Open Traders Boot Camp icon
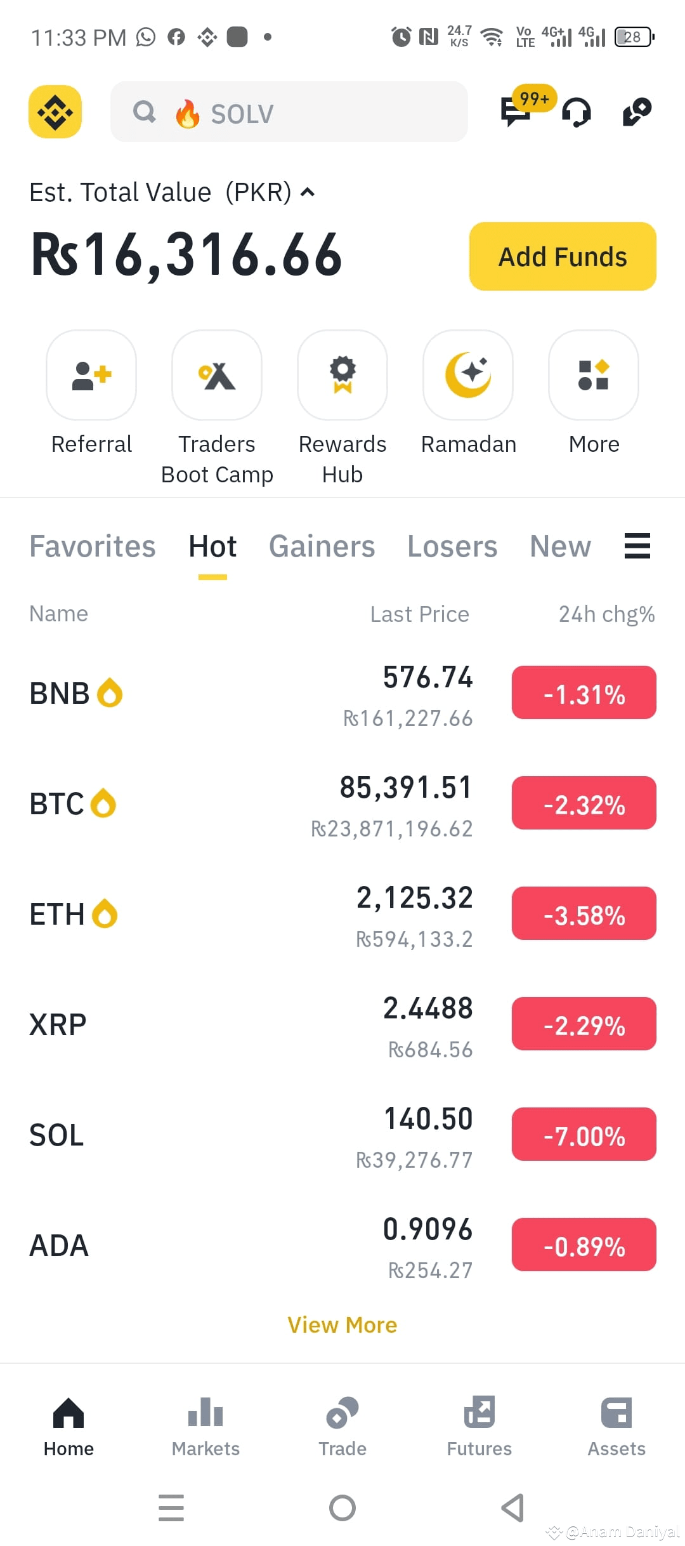Image resolution: width=685 pixels, height=1546 pixels. coord(217,374)
